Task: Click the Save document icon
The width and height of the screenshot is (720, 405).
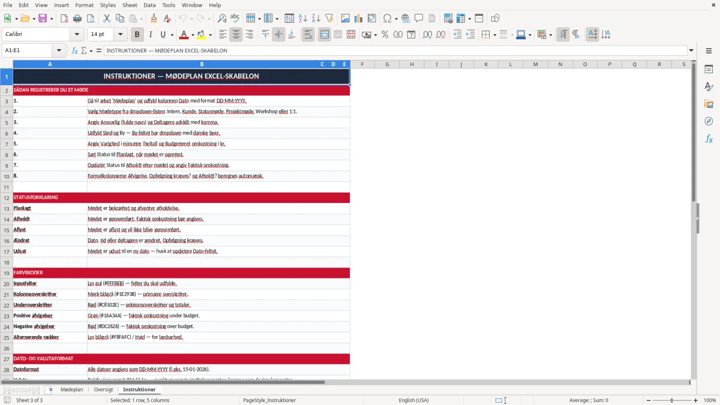Action: (x=44, y=19)
